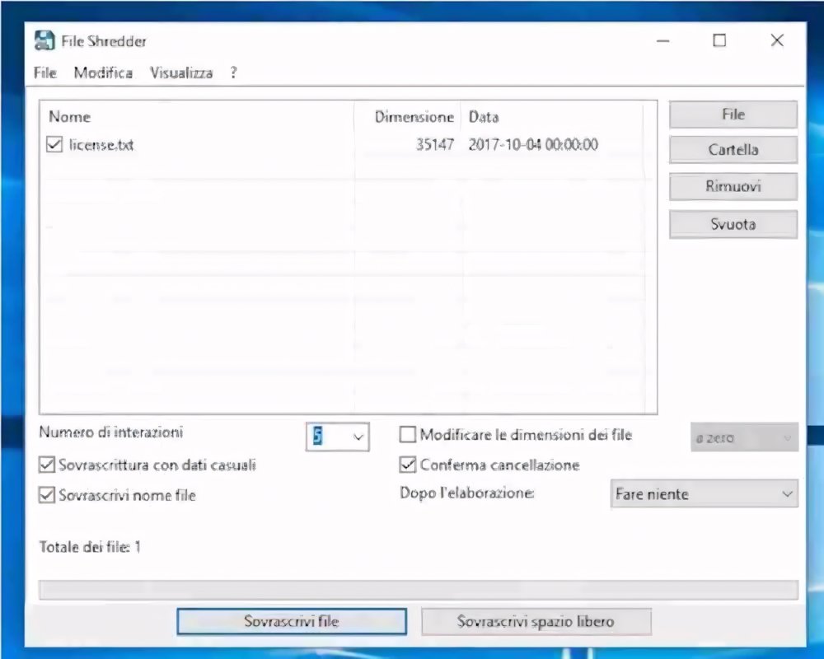Close the File Shredder window
The height and width of the screenshot is (659, 824).
click(777, 40)
